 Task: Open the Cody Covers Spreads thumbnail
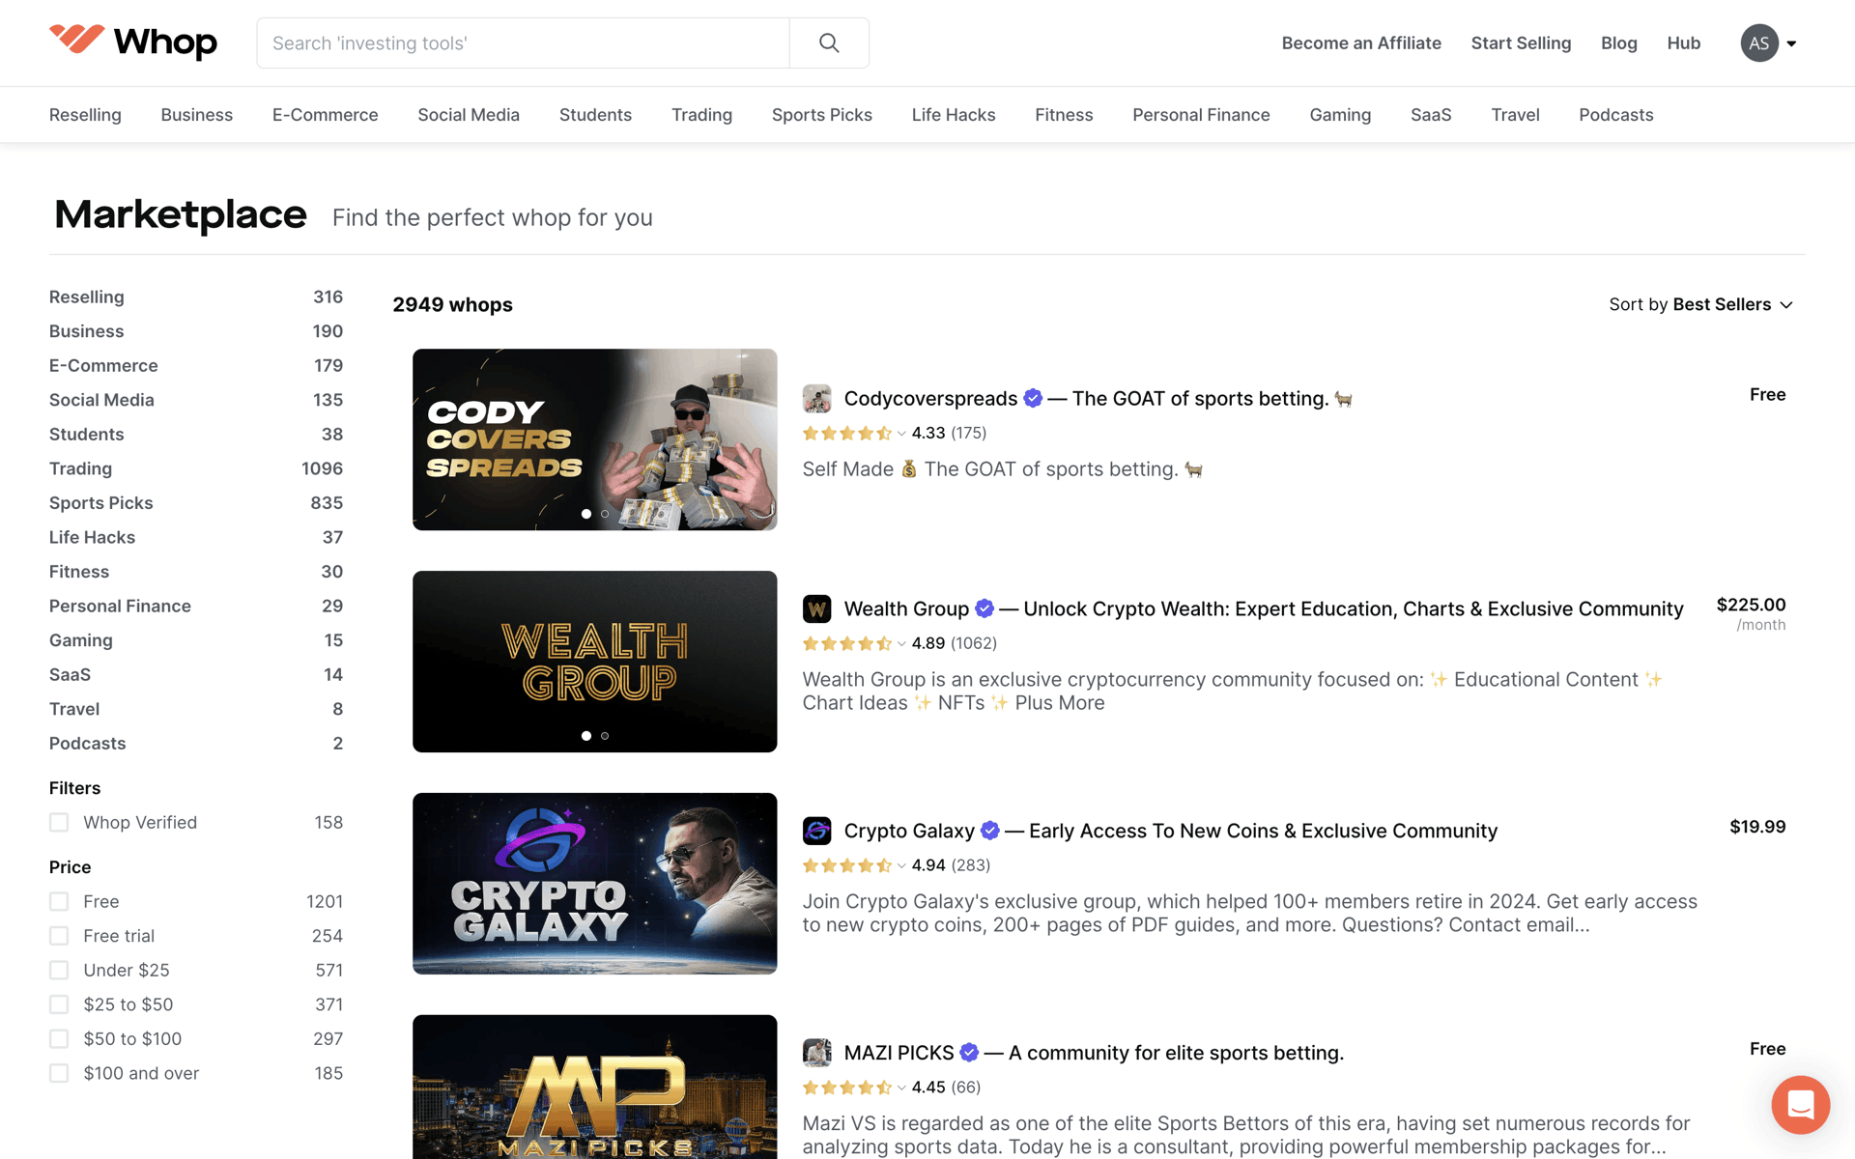pyautogui.click(x=594, y=439)
